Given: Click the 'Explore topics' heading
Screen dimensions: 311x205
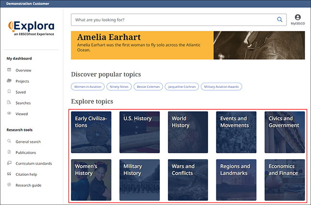Looking at the screenshot, I should (92, 101).
